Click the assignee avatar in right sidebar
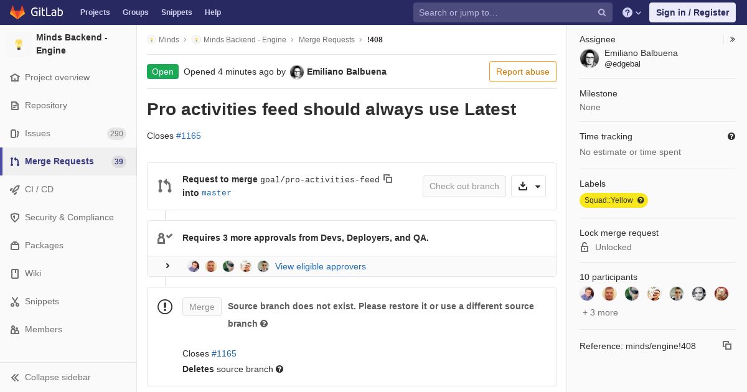The height and width of the screenshot is (392, 747). coord(590,58)
